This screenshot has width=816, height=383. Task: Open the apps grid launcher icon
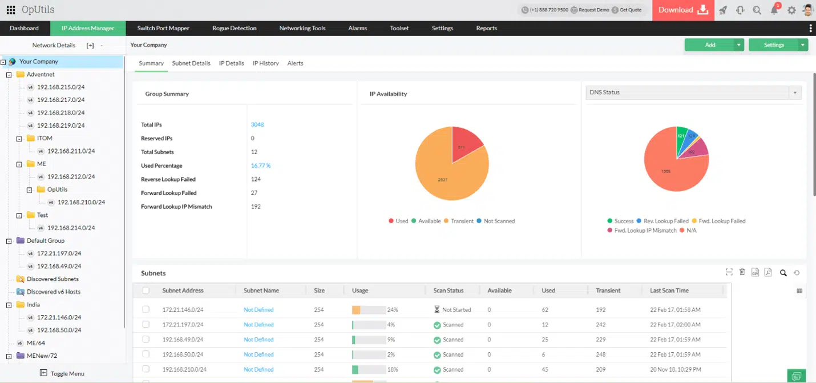(11, 10)
